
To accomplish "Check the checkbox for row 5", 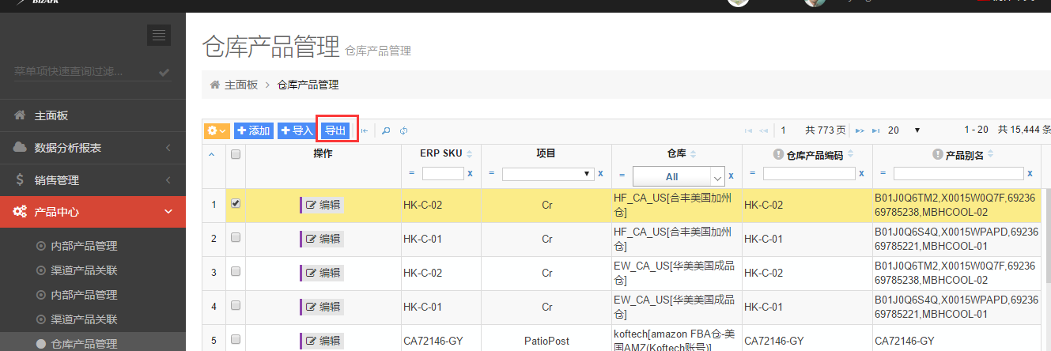I will pyautogui.click(x=235, y=339).
